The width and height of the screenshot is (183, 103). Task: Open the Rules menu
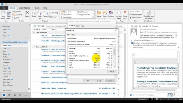click(105, 15)
